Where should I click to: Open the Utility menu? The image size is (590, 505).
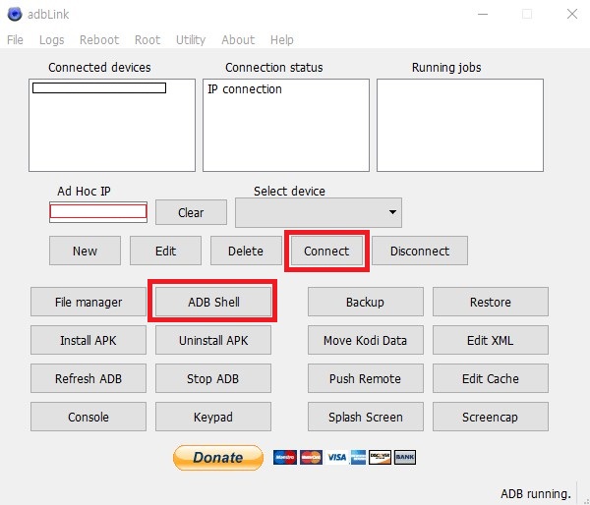coord(191,39)
